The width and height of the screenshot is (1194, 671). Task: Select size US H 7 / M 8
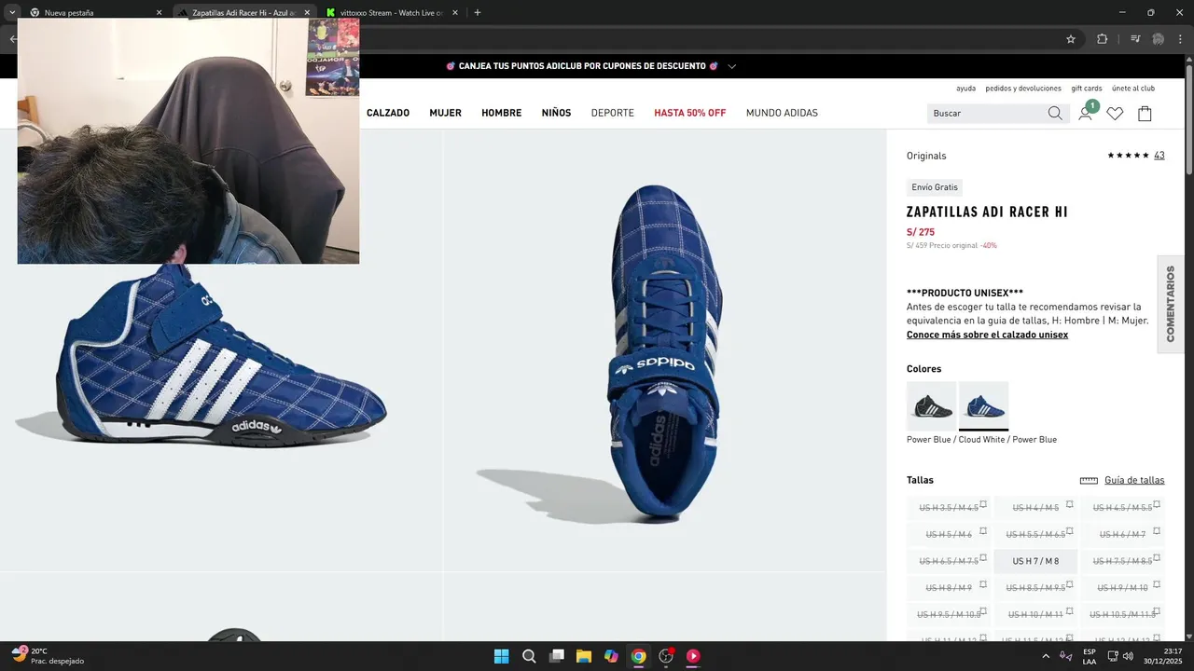click(x=1035, y=561)
